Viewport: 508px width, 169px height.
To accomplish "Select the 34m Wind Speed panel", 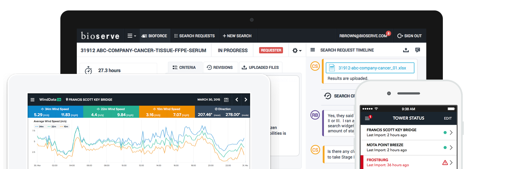I will (x=55, y=112).
